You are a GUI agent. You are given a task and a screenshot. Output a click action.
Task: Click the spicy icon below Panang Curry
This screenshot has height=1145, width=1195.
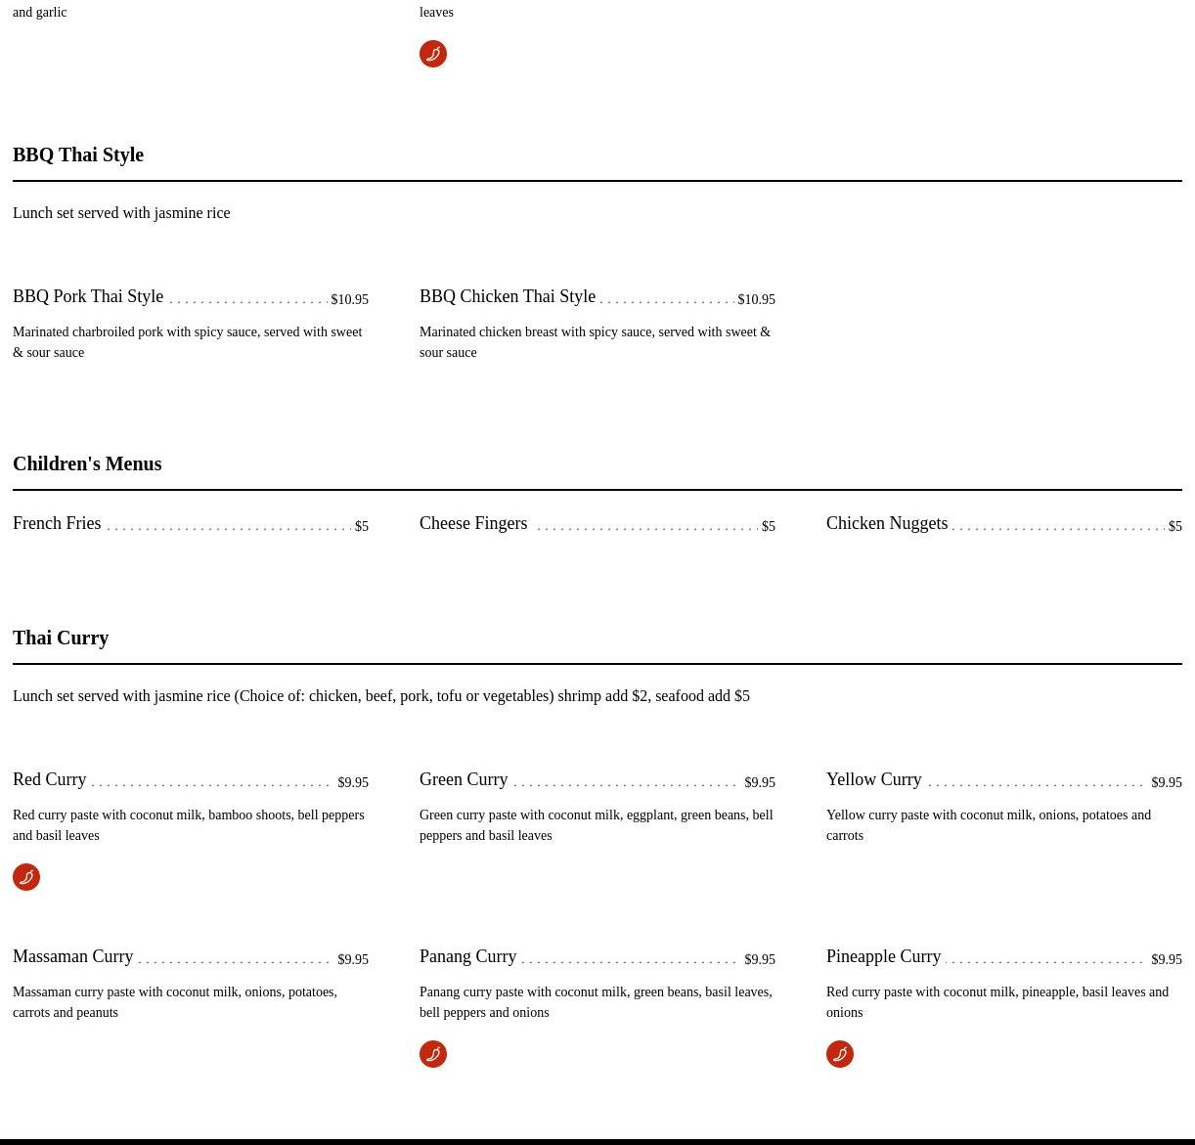click(433, 1054)
